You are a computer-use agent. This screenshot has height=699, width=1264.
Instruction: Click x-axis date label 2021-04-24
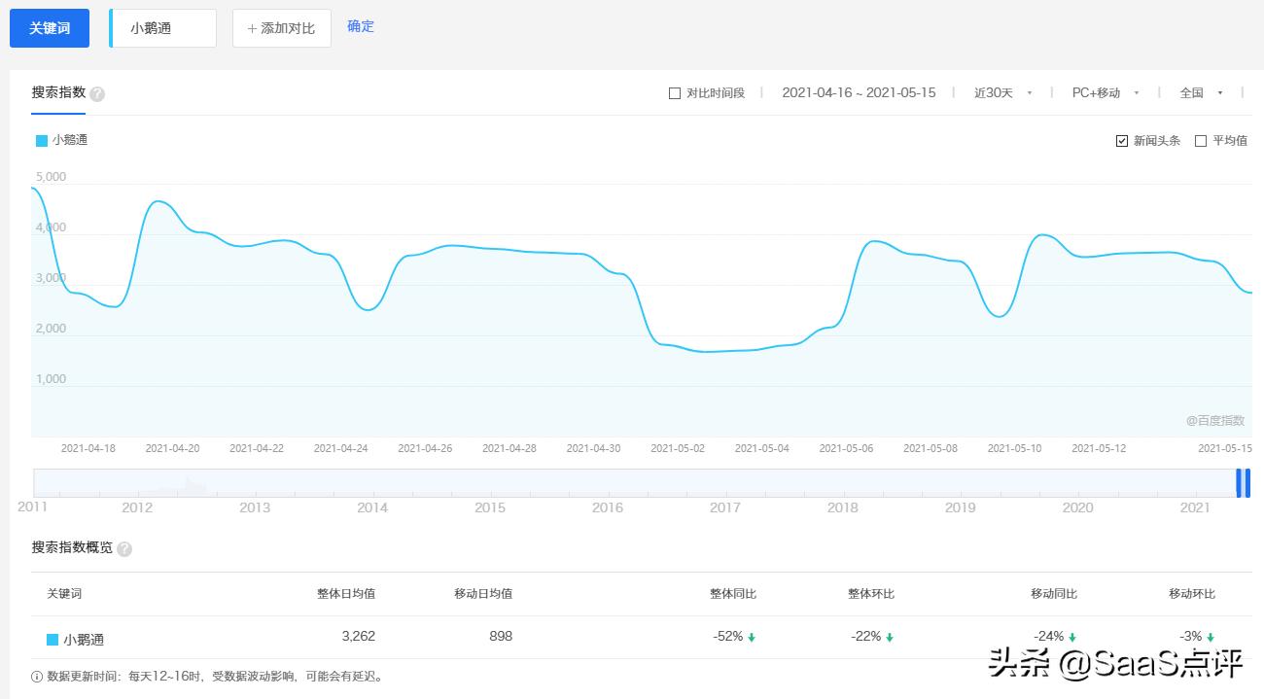point(340,448)
